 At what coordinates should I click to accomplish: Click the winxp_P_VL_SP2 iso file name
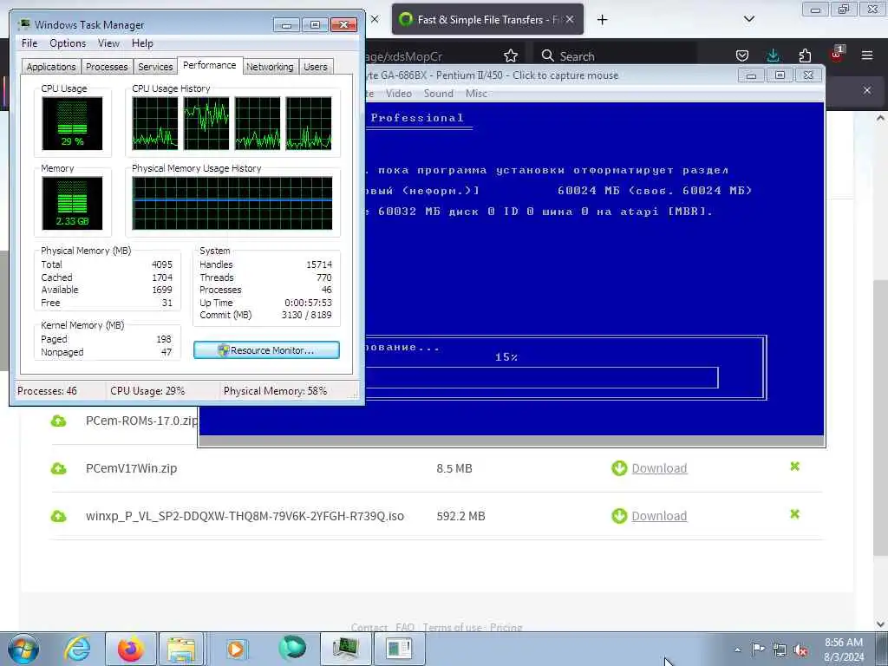[x=245, y=516]
